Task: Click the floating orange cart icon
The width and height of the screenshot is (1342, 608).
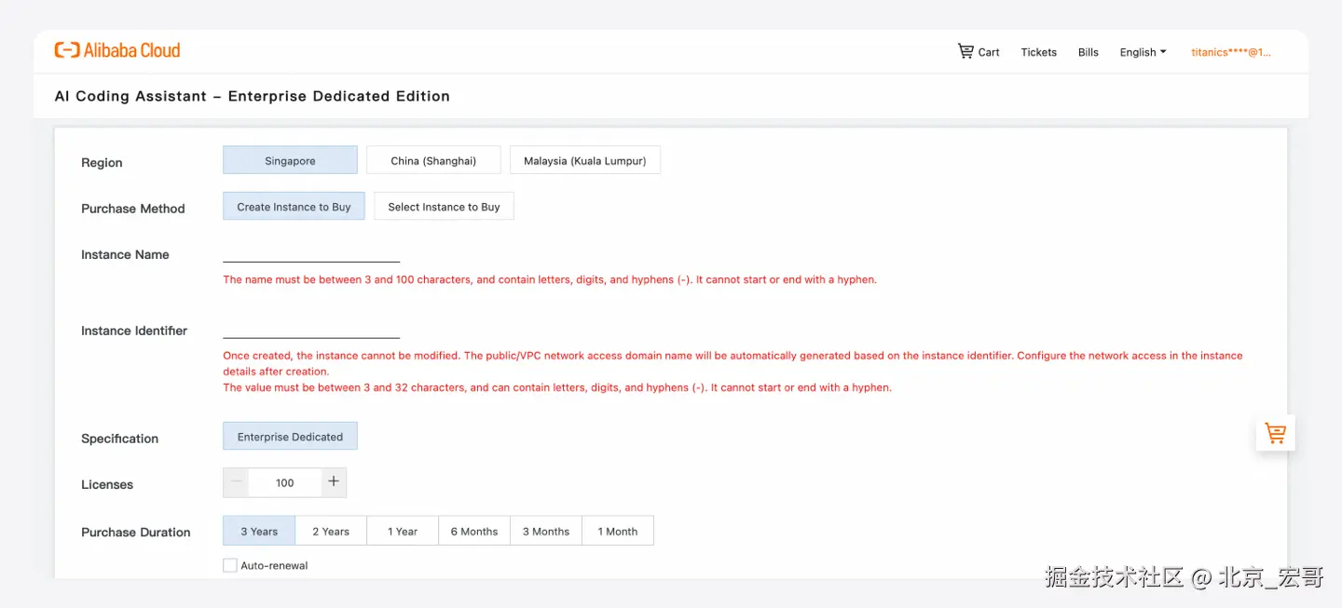Action: click(1275, 433)
